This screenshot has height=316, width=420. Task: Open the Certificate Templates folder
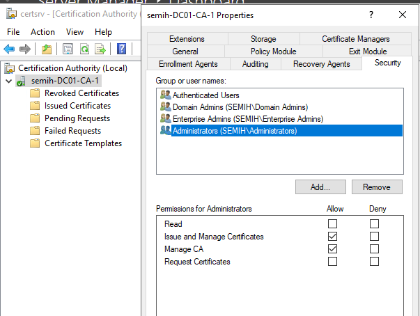83,143
